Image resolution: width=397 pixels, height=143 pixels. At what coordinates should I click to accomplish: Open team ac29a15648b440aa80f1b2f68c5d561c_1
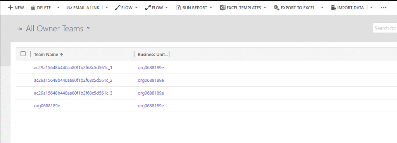(x=73, y=67)
